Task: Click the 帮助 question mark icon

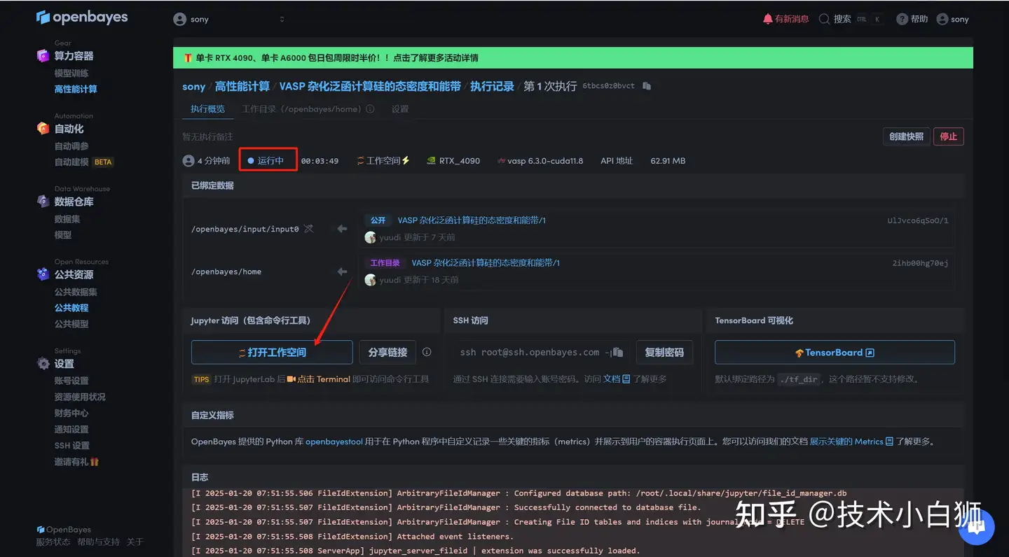Action: coord(902,19)
